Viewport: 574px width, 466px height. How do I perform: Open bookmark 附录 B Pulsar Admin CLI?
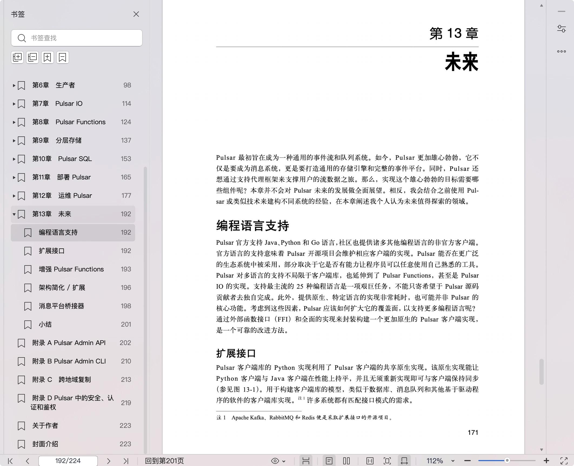tap(73, 361)
